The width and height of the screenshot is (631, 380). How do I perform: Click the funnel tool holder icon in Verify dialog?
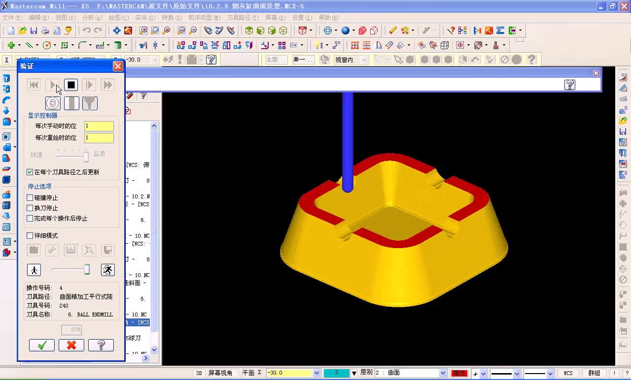(x=90, y=103)
